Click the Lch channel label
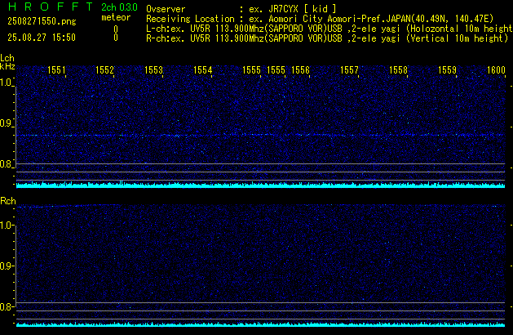Screen dimensions: 513x335 pos(7,58)
